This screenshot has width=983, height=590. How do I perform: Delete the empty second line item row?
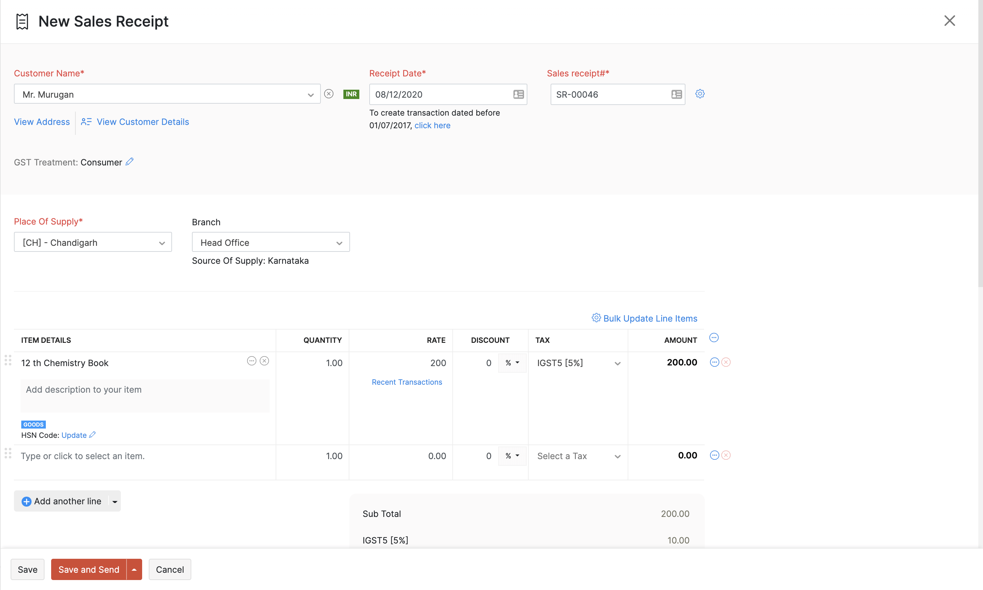(x=726, y=455)
